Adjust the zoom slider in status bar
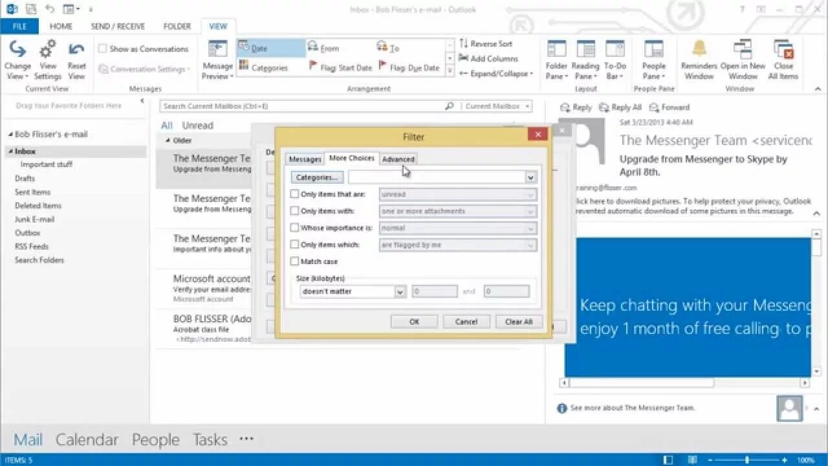This screenshot has width=828, height=466. click(747, 460)
